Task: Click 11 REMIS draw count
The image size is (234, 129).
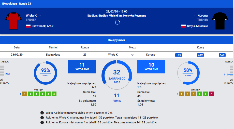Action: 117,98
